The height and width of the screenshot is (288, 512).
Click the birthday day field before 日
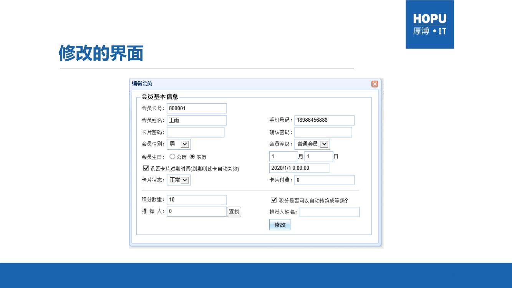click(318, 156)
